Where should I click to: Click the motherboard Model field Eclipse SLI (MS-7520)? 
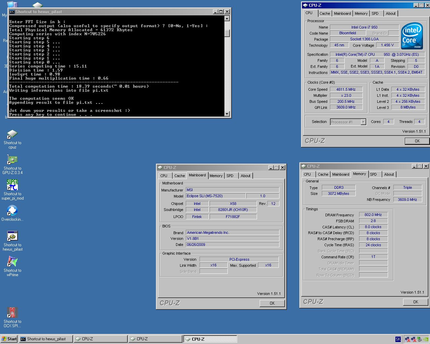(216, 196)
